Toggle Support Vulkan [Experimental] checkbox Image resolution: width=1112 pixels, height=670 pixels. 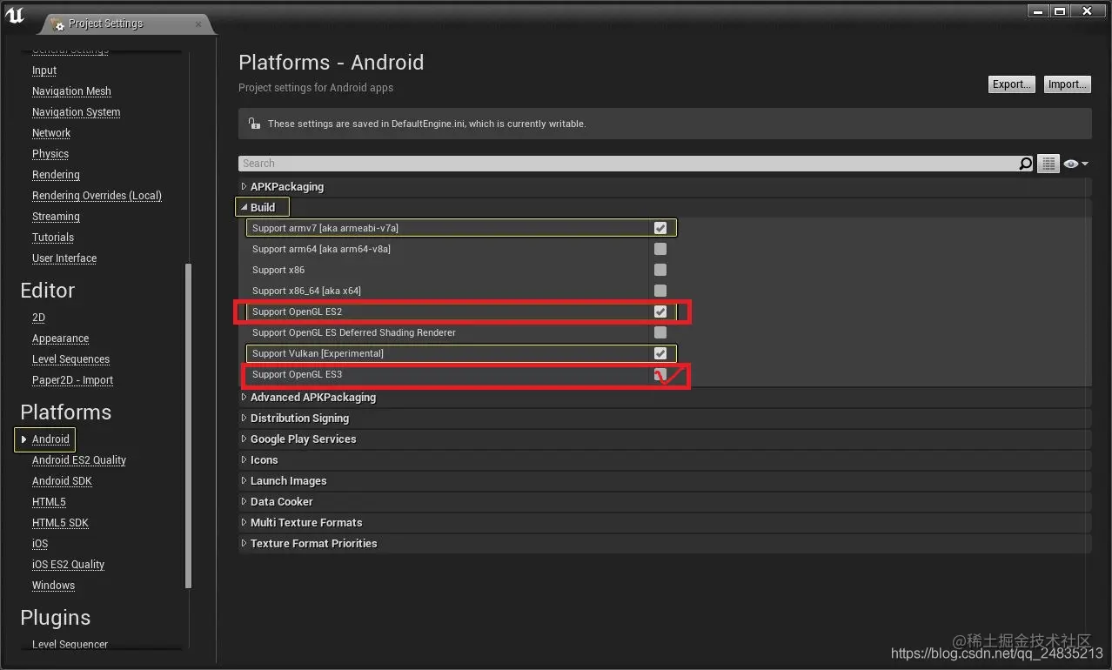660,353
